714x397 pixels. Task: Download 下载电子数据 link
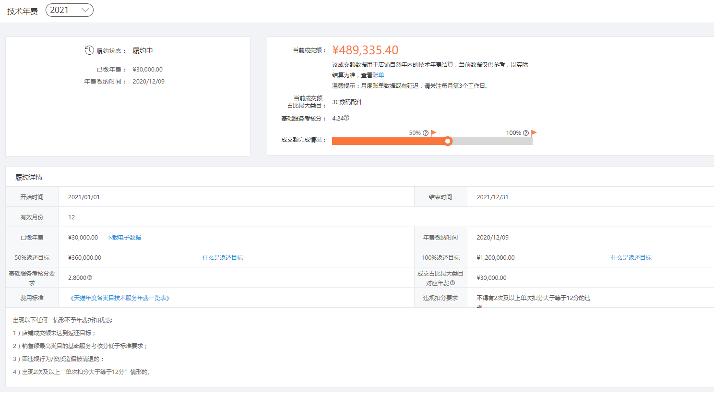click(124, 237)
